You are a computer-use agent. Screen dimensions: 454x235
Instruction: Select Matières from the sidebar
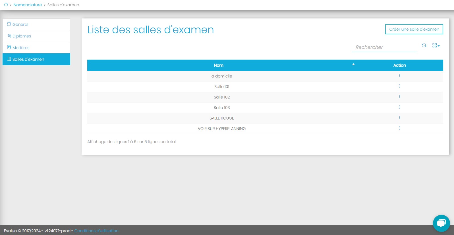coord(21,48)
